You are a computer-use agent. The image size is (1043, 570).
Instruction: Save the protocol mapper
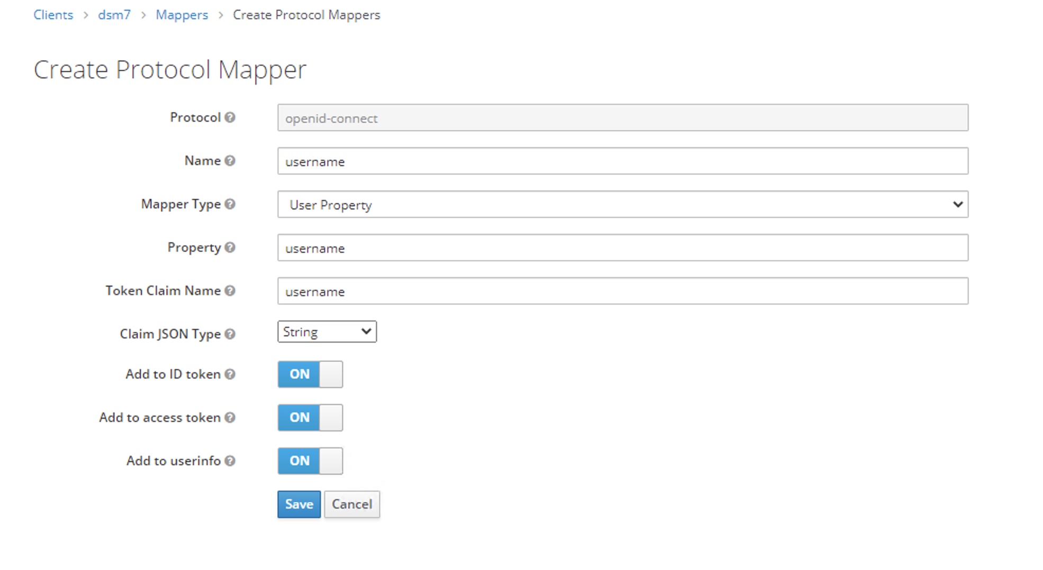click(299, 504)
